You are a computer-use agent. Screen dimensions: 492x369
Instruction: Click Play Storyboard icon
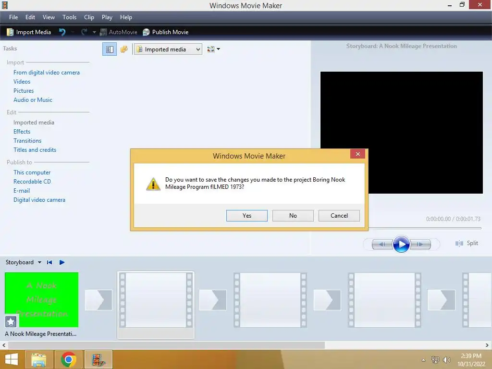pos(62,262)
